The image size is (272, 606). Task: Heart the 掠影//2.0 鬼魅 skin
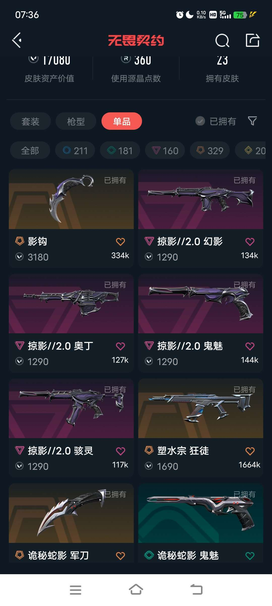[250, 346]
